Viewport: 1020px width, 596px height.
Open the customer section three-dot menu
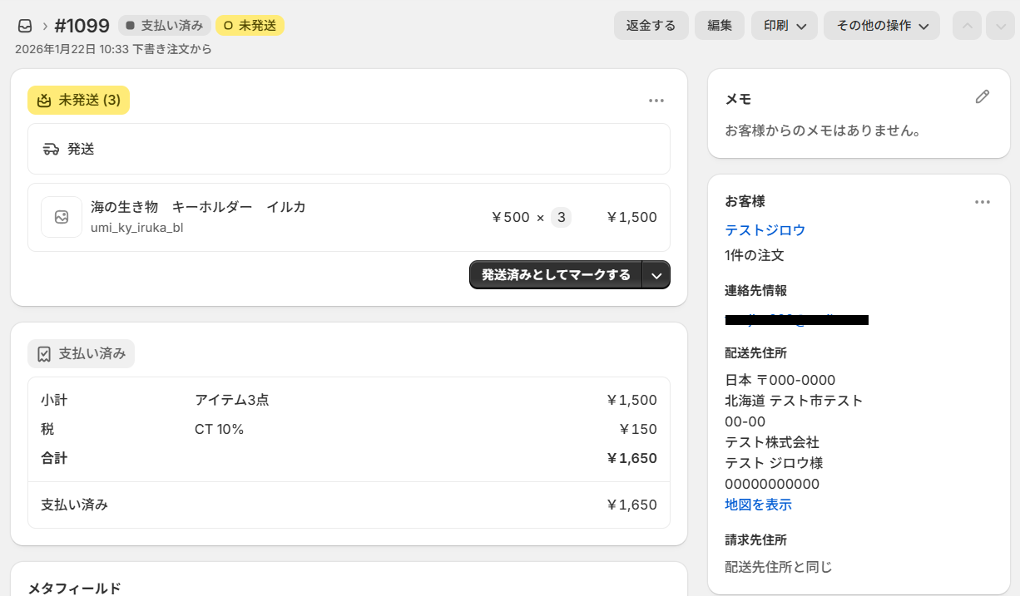(983, 202)
